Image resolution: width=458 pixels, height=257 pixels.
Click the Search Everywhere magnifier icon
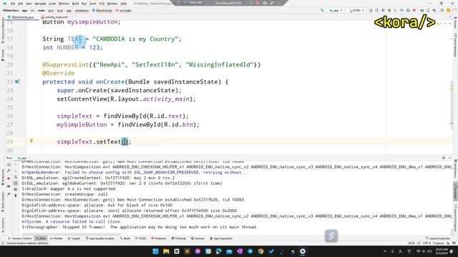pos(442,11)
